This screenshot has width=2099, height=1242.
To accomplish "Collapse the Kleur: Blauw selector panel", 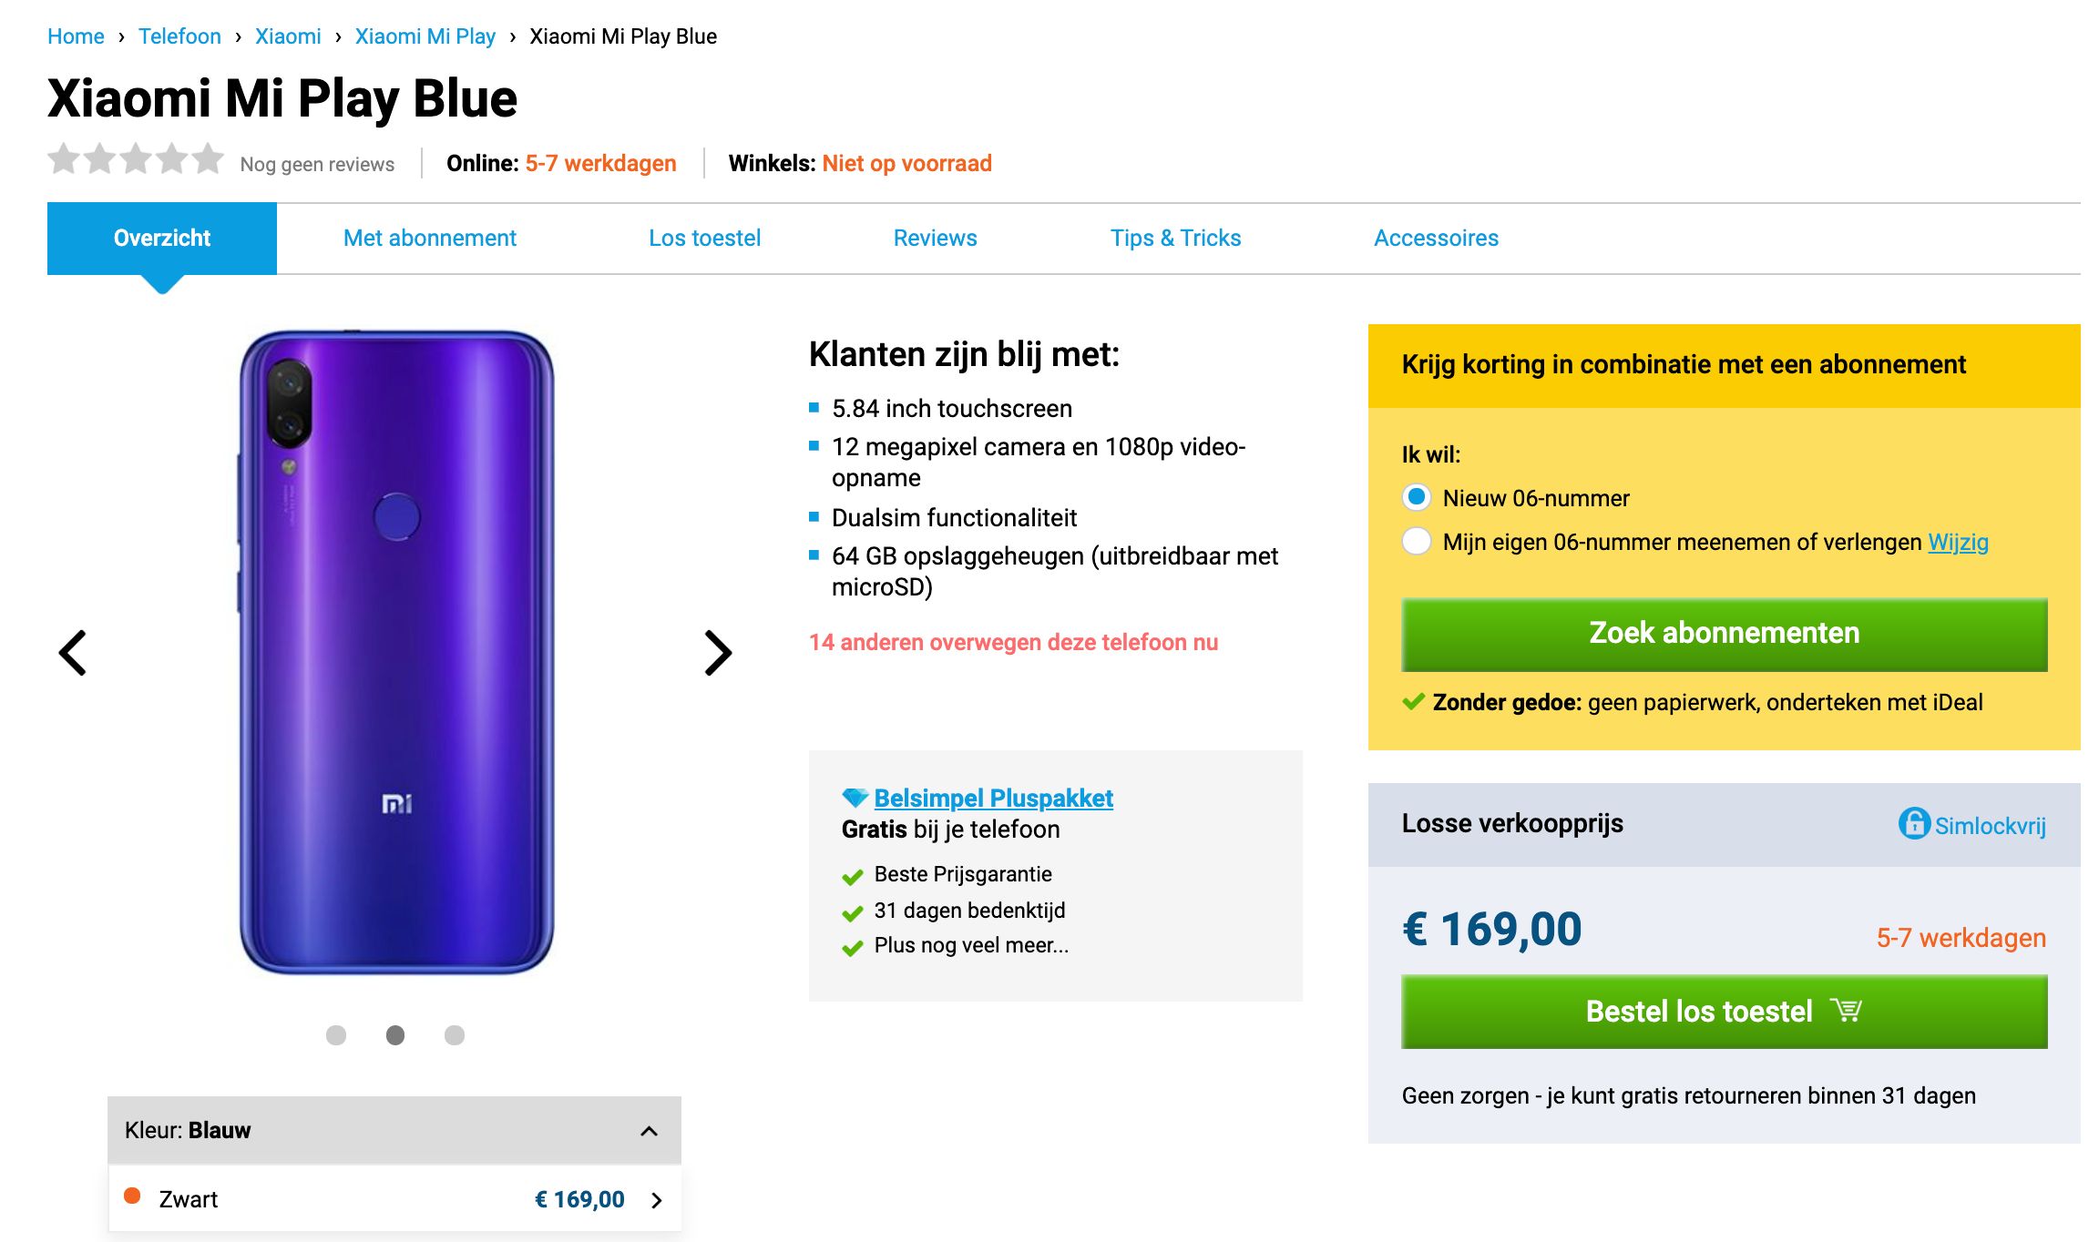I will (x=648, y=1130).
